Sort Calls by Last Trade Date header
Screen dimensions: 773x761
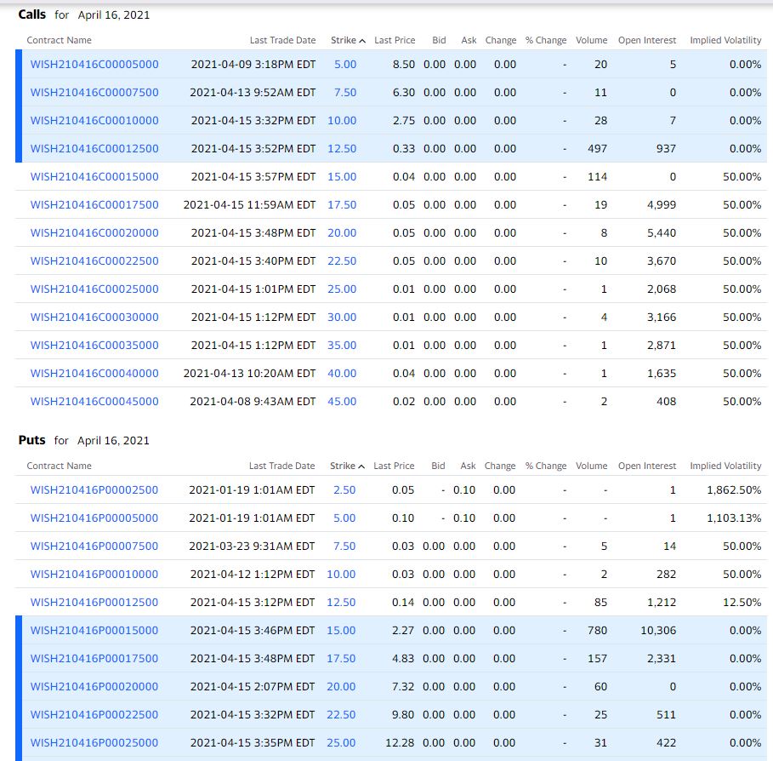[282, 40]
